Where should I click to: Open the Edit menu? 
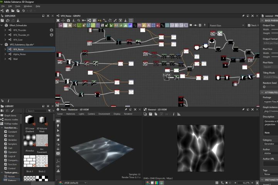pos(10,6)
